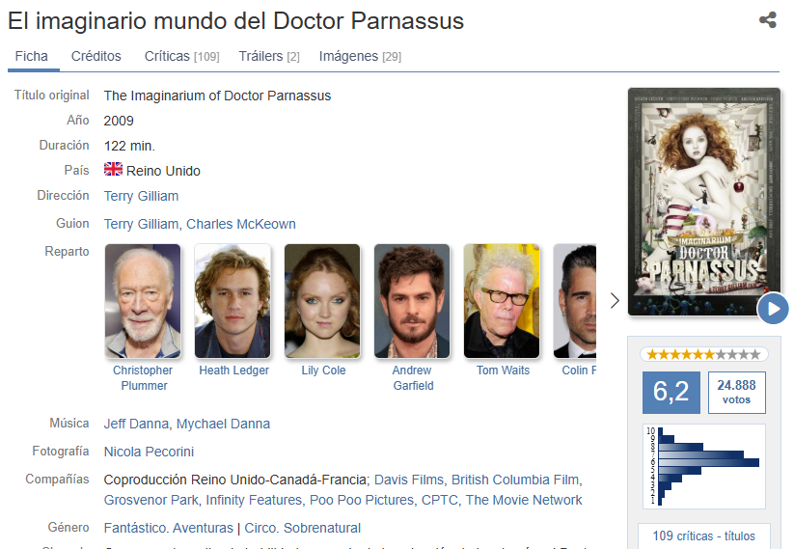Click Heath Ledger's portrait

click(233, 301)
